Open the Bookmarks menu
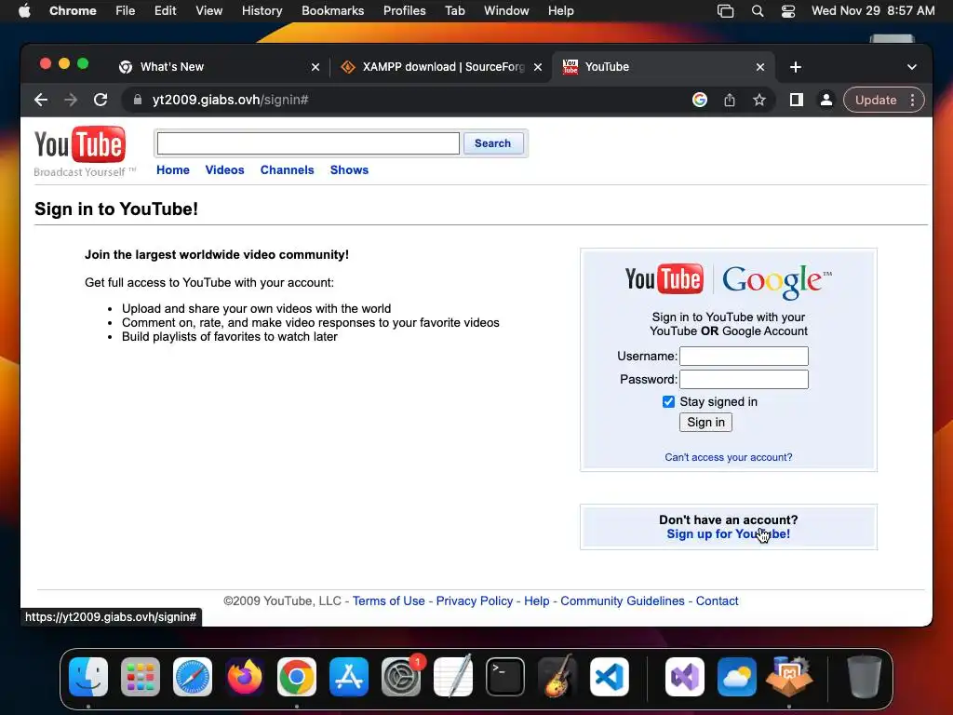The width and height of the screenshot is (953, 715). (332, 11)
